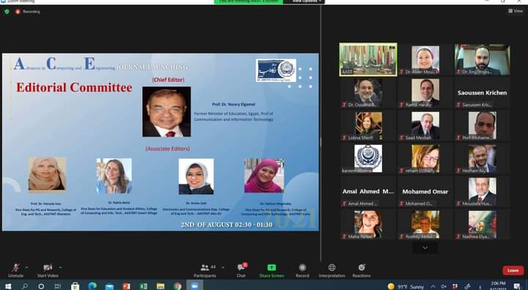Image resolution: width=528 pixels, height=290 pixels.
Task: Open the View Options dropdown at top
Action: (x=304, y=1)
